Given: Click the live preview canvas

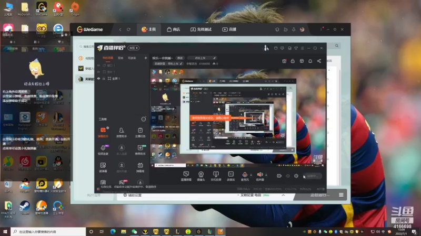Looking at the screenshot, I should coord(238,118).
